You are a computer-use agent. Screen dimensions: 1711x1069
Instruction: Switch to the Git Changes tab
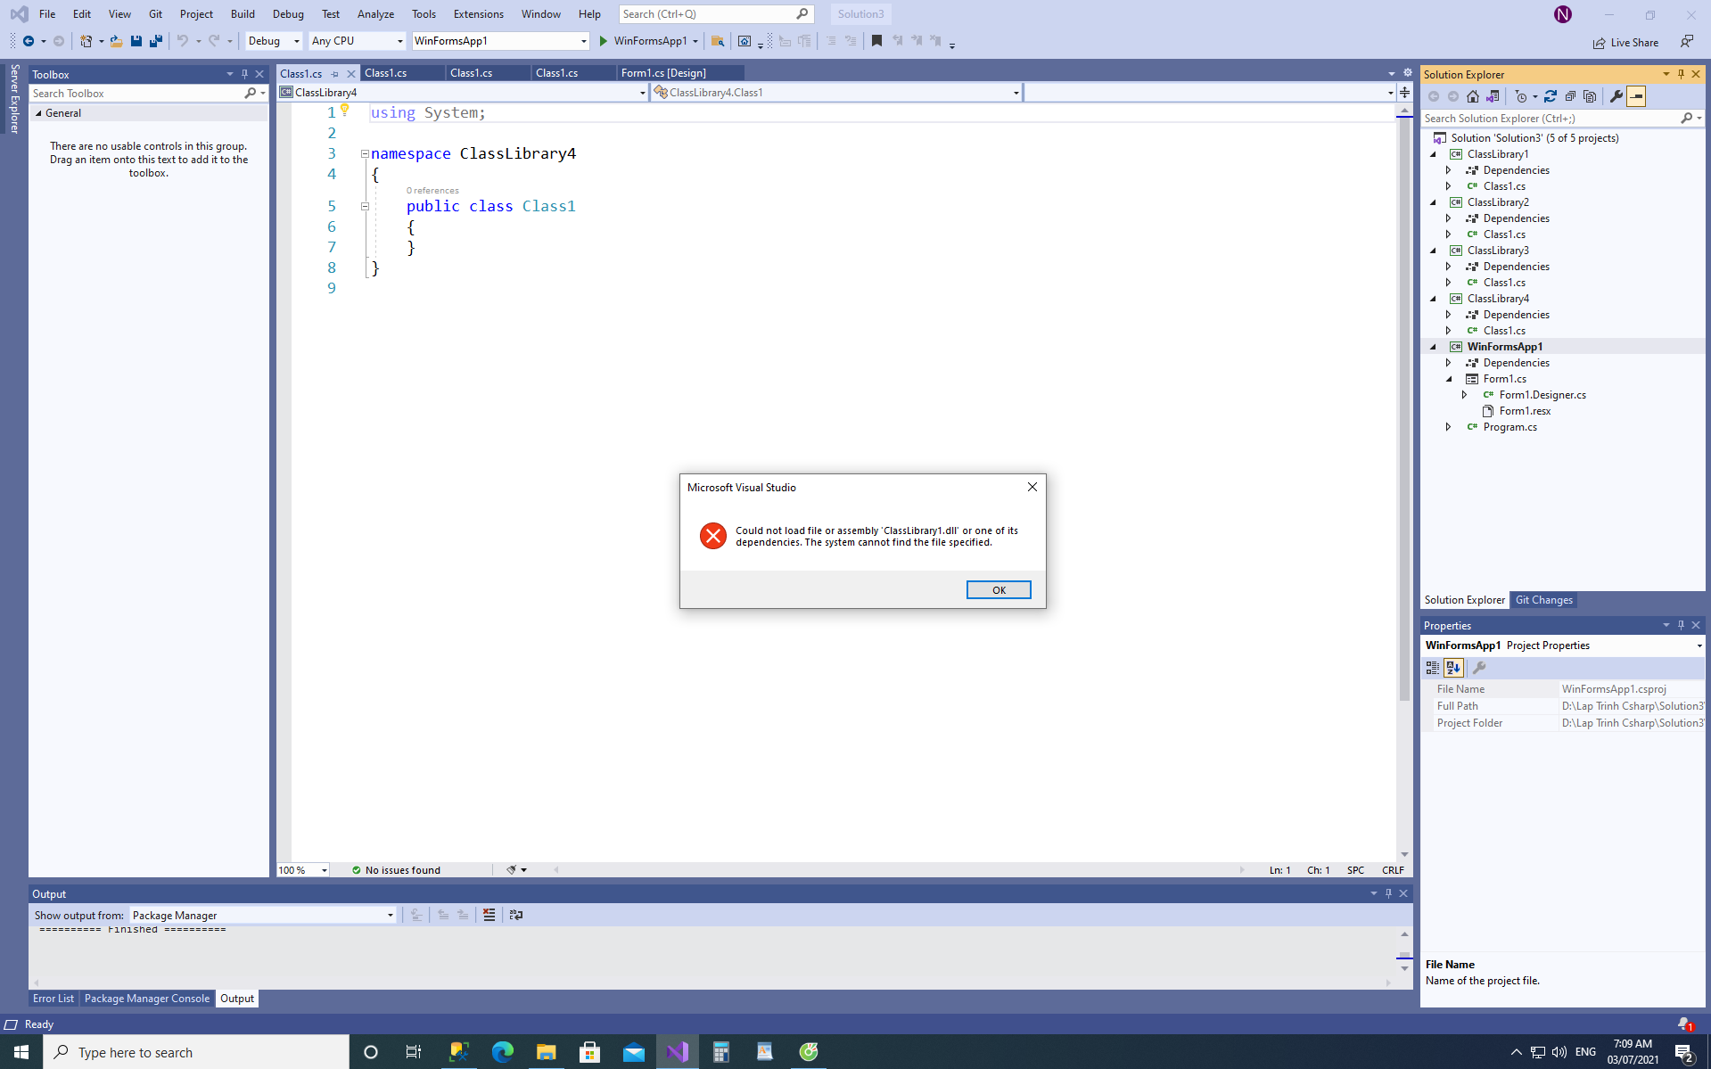coord(1543,600)
